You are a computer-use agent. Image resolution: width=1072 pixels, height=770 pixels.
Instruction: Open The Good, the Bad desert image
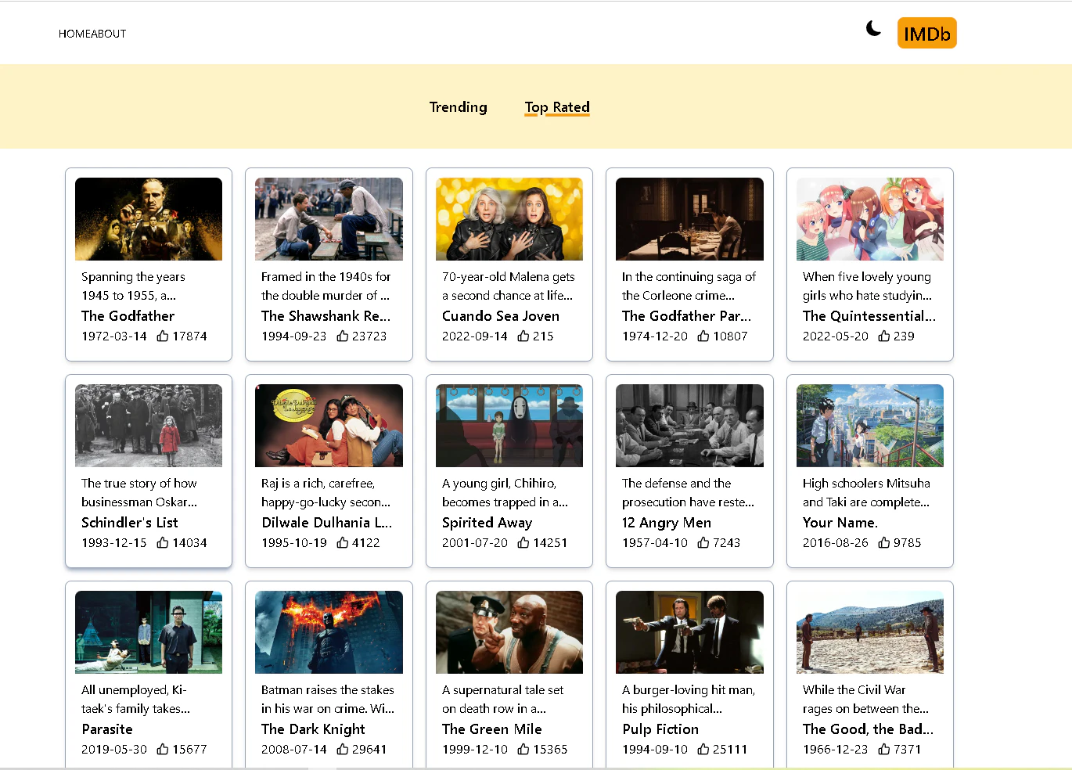click(x=870, y=632)
